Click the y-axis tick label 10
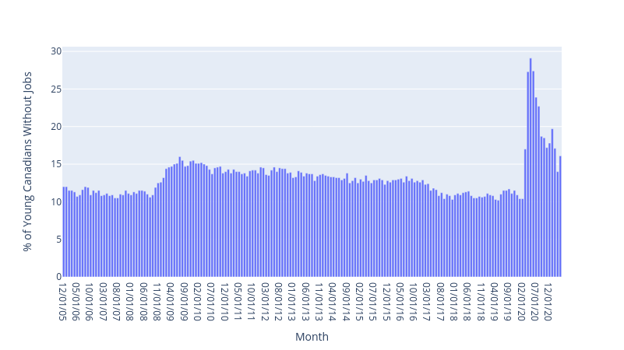 point(56,201)
